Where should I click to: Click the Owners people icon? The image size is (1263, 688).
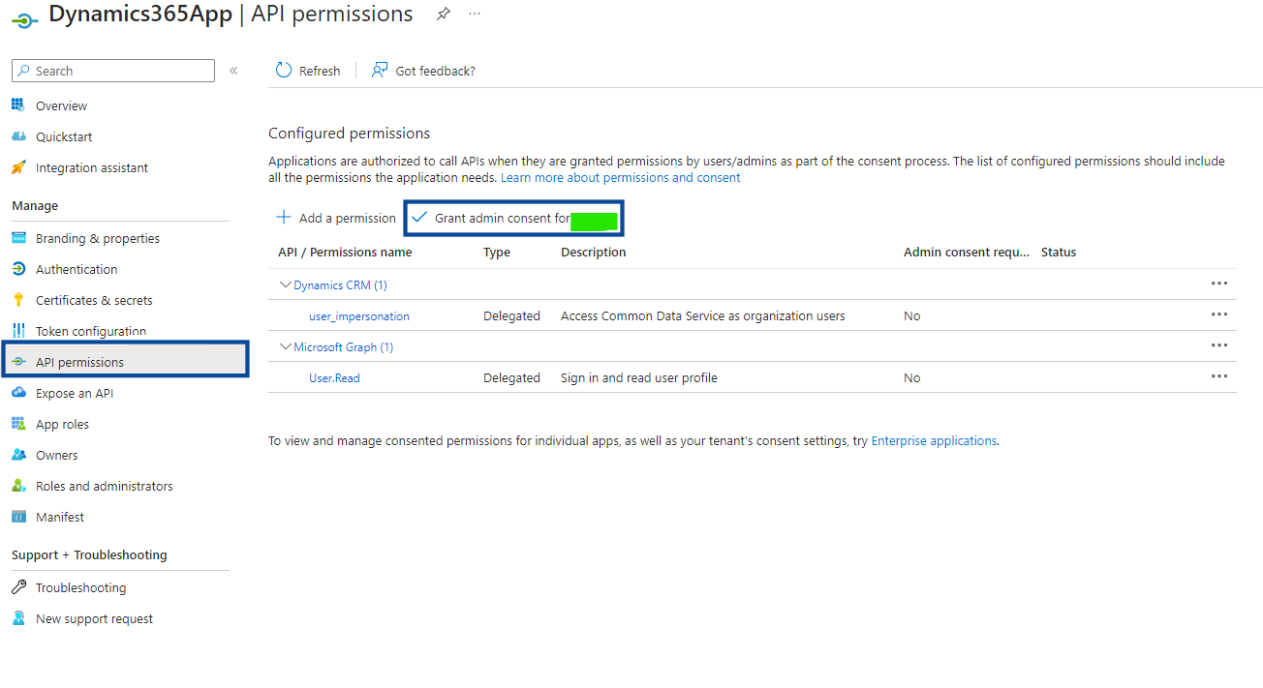tap(18, 455)
